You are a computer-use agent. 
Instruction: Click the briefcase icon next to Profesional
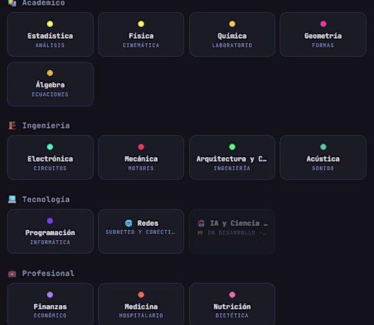(12, 273)
